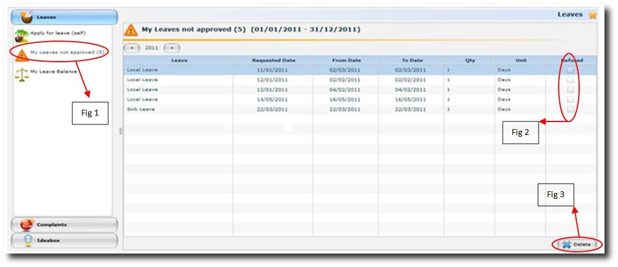Screen dimensions: 618x267
Task: Click the Ideabox light bulb icon
Action: 27,241
